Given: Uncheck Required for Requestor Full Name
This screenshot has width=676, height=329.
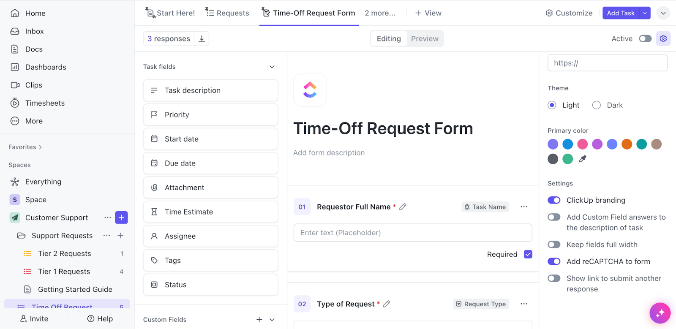Looking at the screenshot, I should [528, 254].
